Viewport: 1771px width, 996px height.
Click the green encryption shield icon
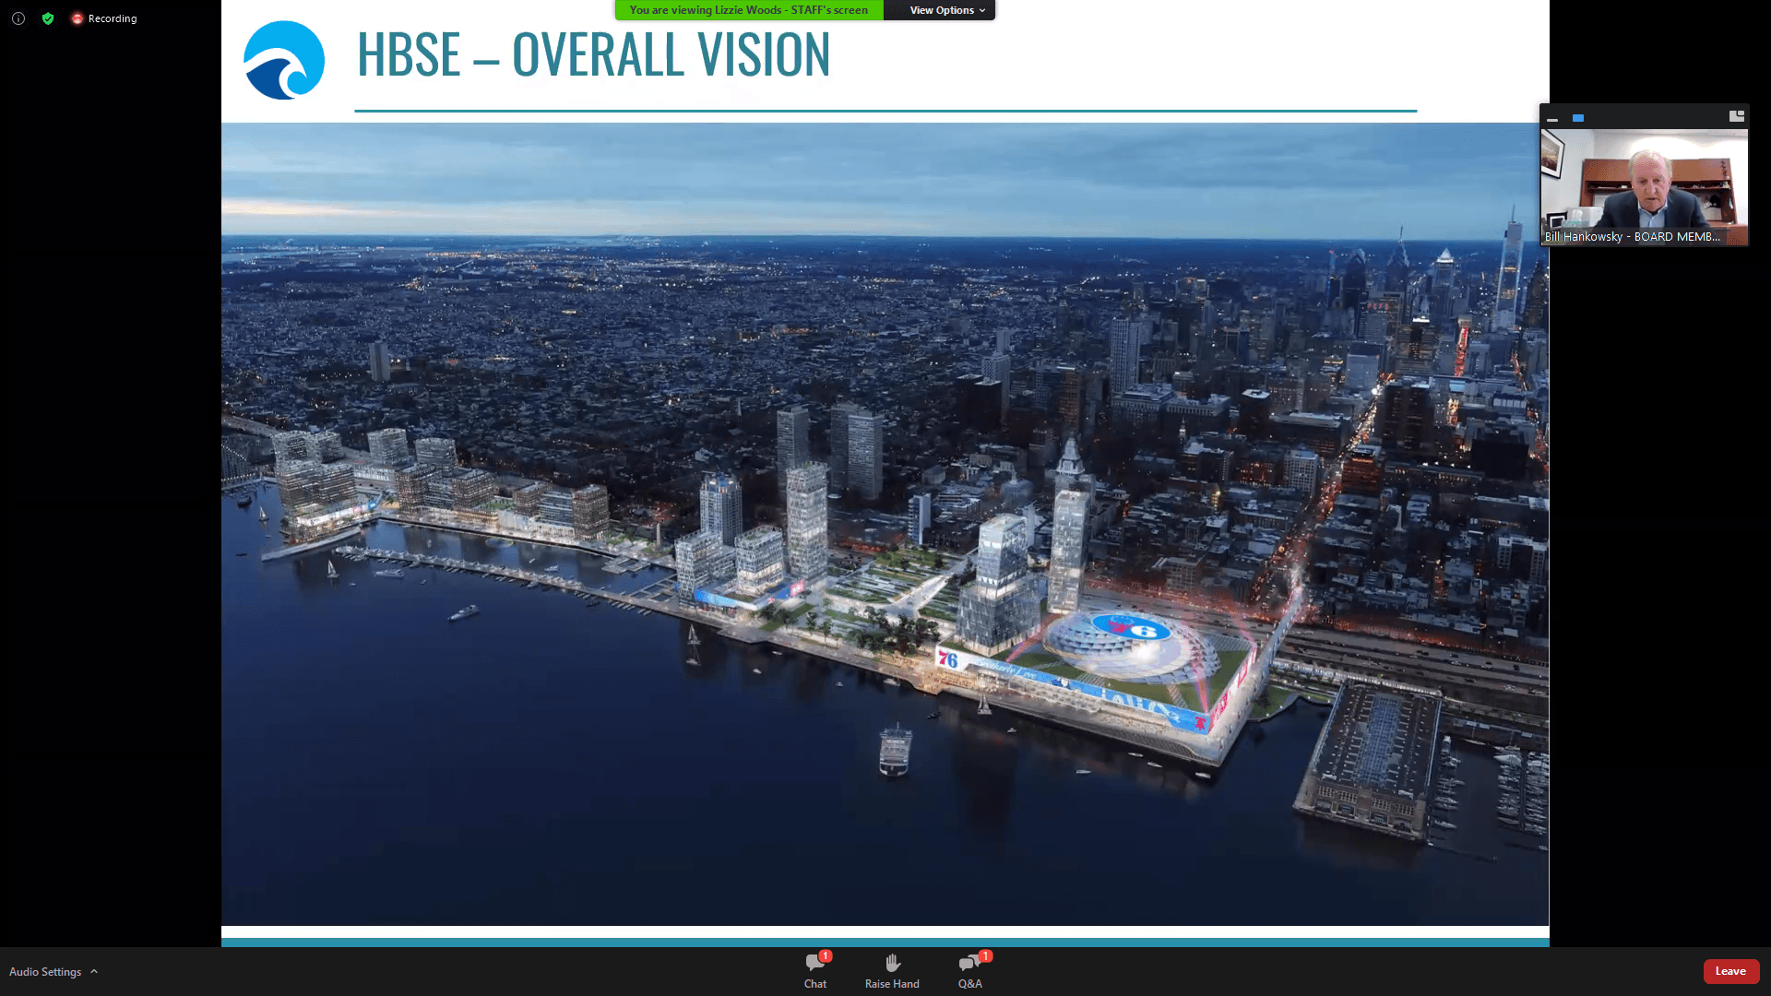coord(48,18)
